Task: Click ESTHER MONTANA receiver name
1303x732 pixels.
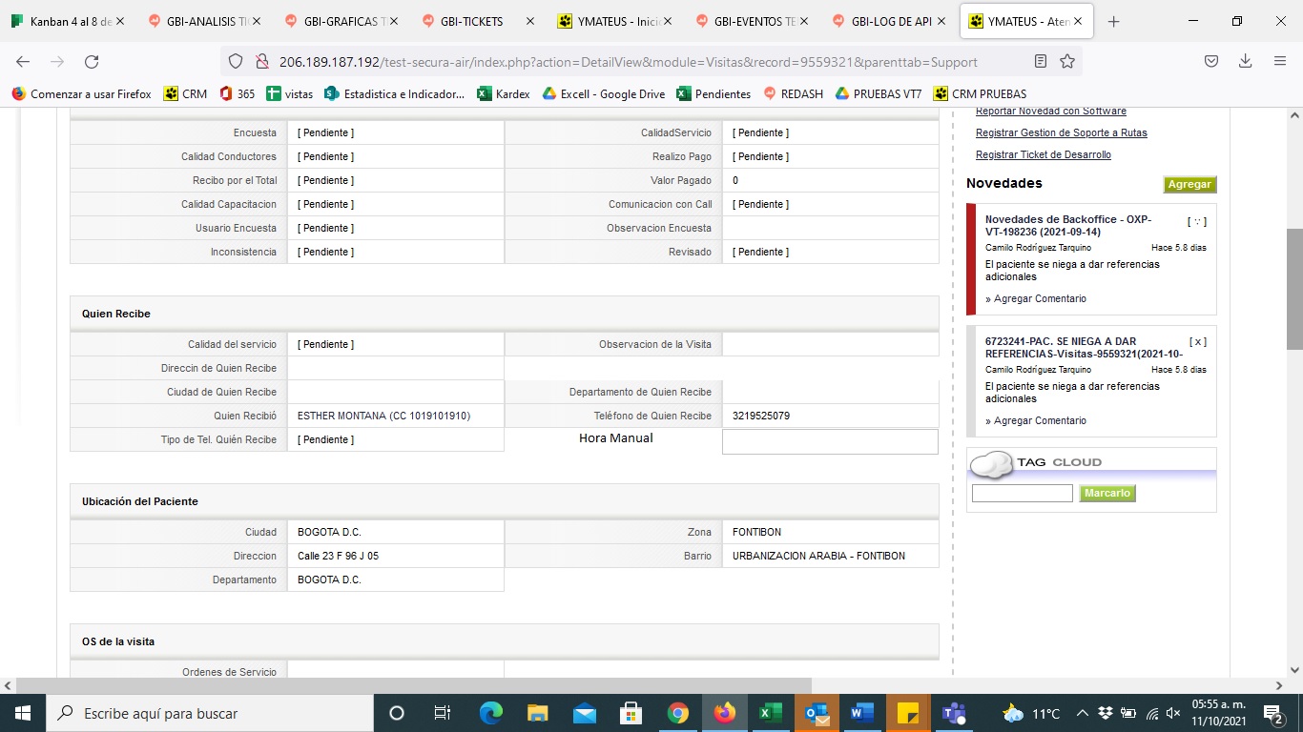Action: [x=383, y=417]
